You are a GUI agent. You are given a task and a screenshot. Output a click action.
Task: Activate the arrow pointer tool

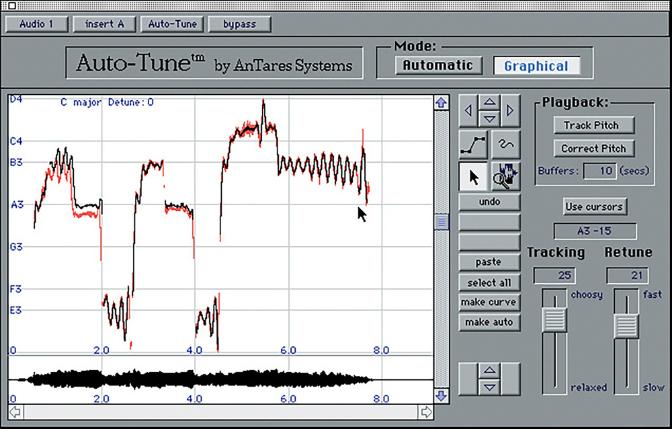474,176
